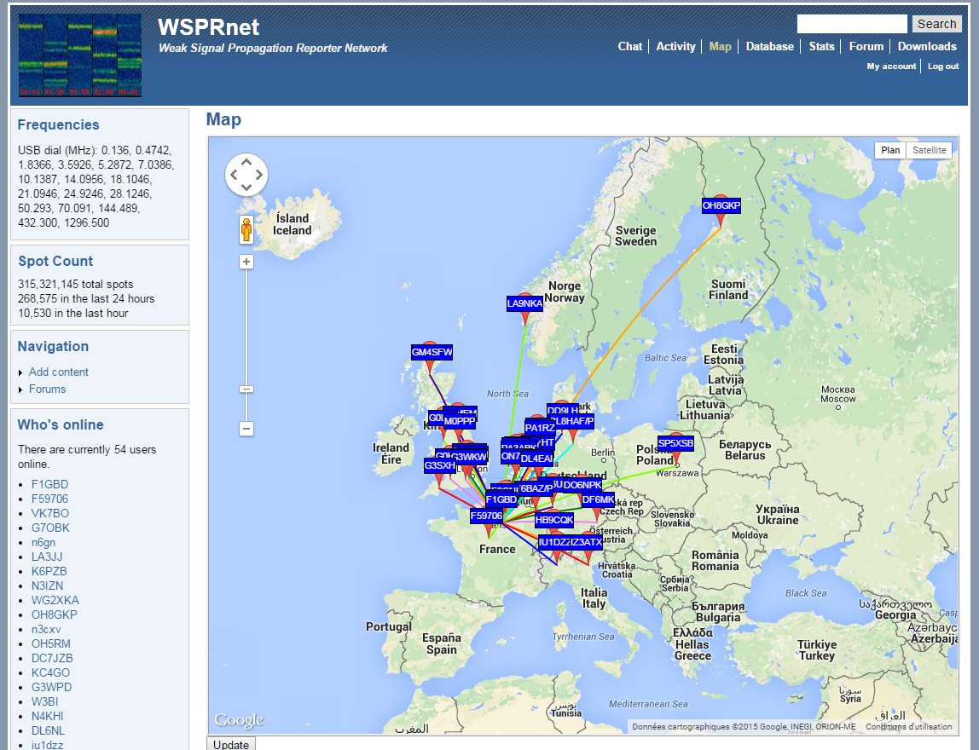This screenshot has width=979, height=750.
Task: Select the F59706 station marker
Action: tap(486, 516)
